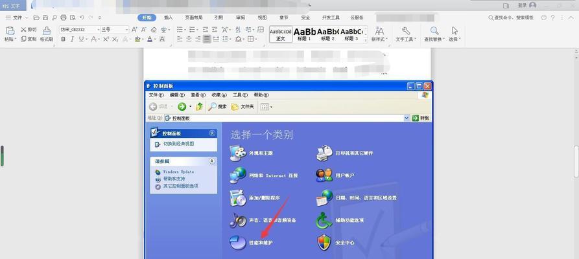Toggle Italic formatting in the ribbon
579x259 pixels.
[72, 39]
